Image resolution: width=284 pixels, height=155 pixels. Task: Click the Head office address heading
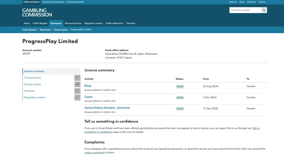coord(117,50)
